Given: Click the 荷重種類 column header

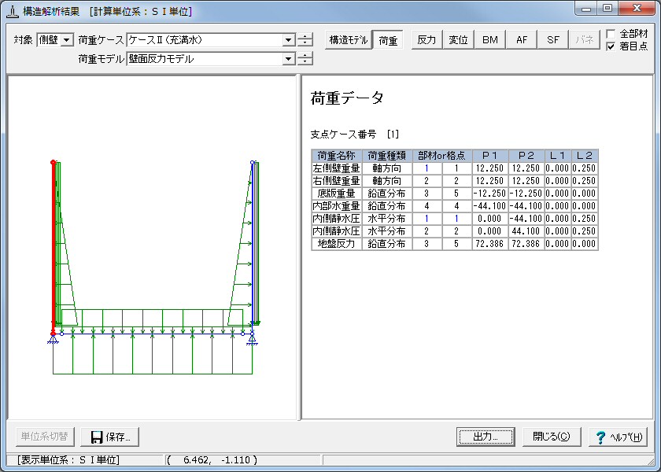Looking at the screenshot, I should 387,156.
